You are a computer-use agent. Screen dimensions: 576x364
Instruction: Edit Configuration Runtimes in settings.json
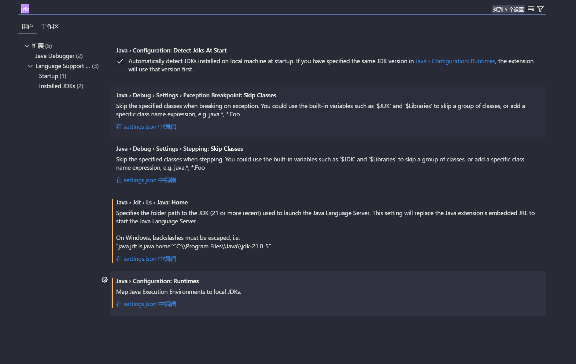[x=146, y=304]
